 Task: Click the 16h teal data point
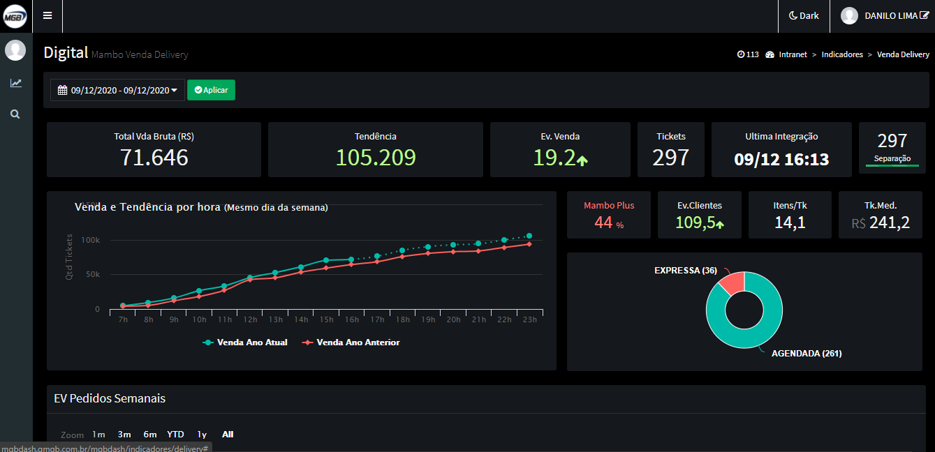351,259
